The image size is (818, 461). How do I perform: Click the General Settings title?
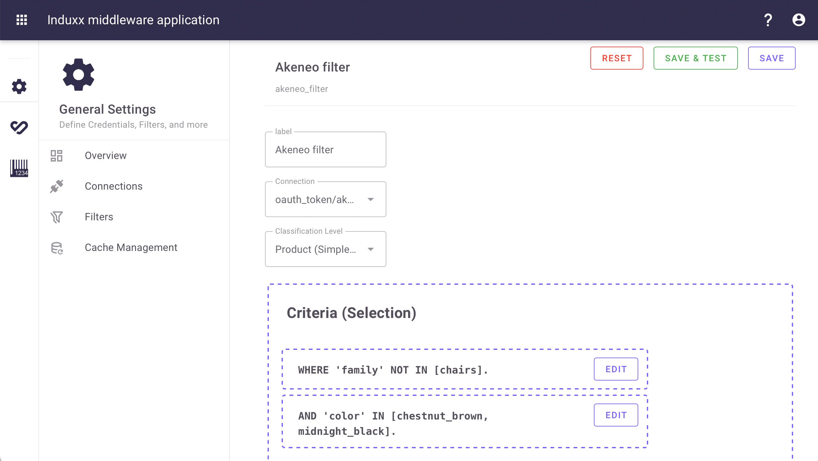point(107,109)
